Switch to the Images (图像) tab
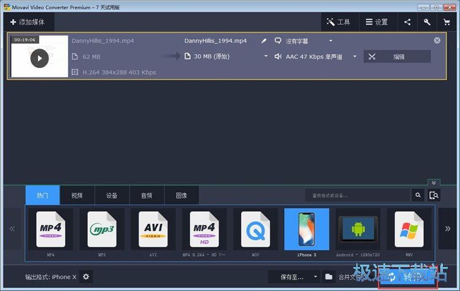The image size is (460, 291). (x=182, y=195)
